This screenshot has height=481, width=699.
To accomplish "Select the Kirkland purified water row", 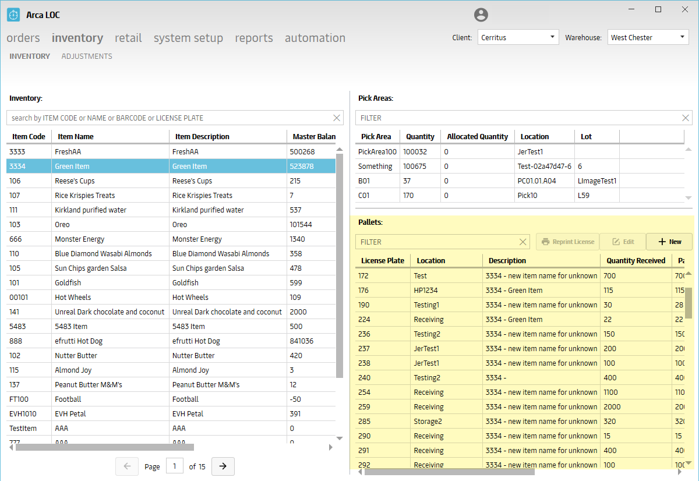I will click(171, 210).
